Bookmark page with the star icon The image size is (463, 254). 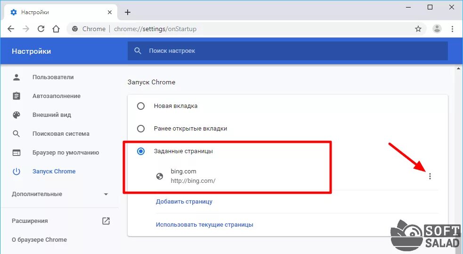point(418,29)
